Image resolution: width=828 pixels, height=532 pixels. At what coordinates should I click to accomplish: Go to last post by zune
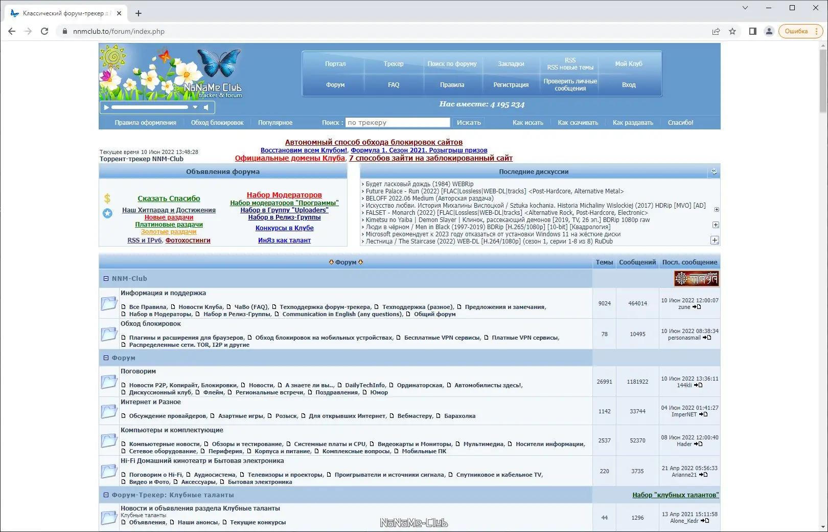(697, 307)
